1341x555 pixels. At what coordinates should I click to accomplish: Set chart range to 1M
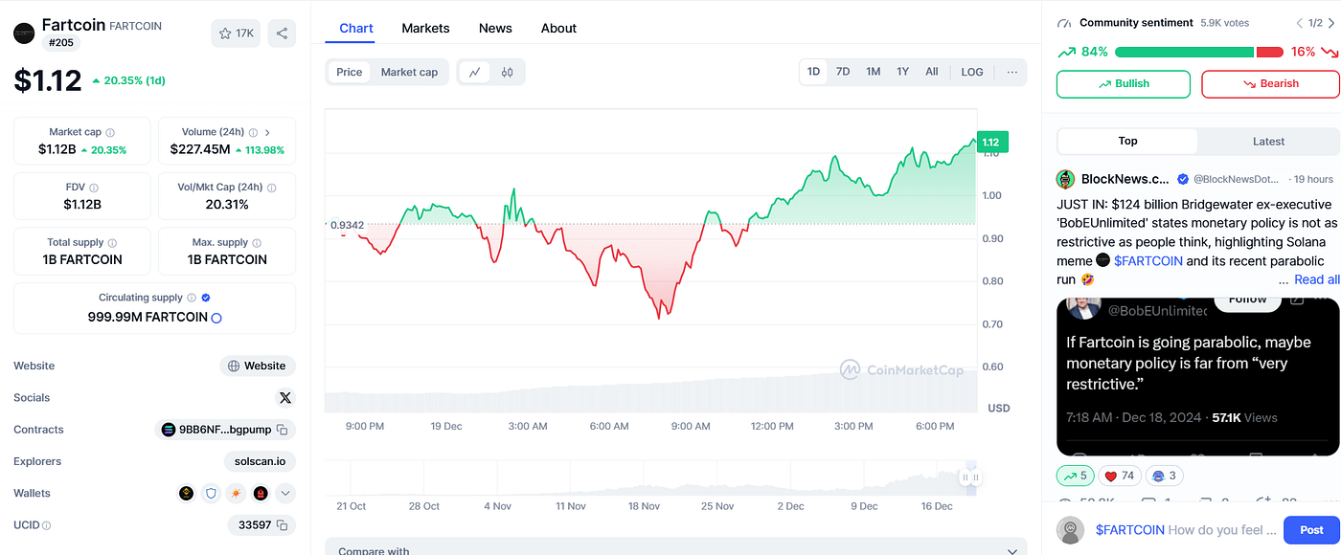pyautogui.click(x=873, y=72)
